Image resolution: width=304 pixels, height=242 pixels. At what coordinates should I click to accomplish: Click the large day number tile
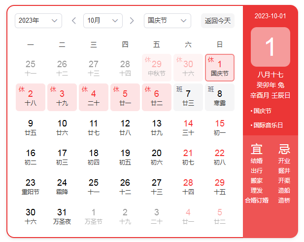point(270,47)
